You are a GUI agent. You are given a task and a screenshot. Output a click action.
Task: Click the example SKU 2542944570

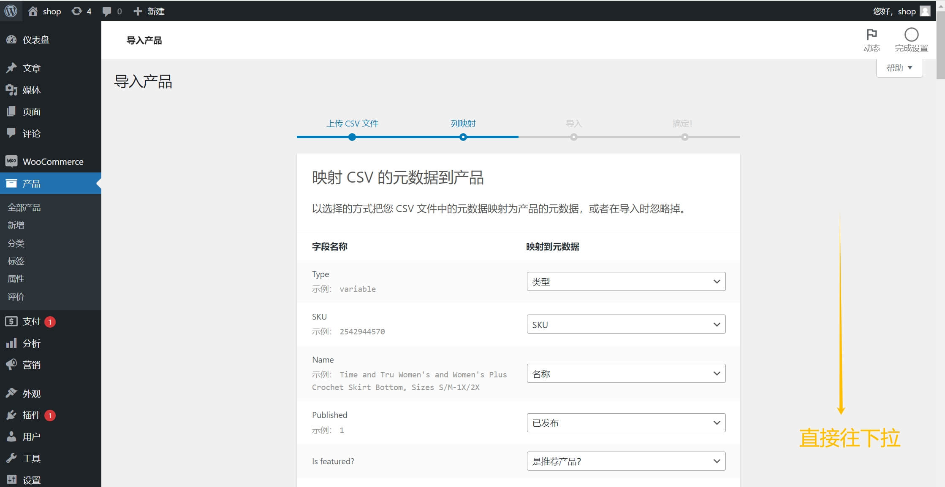coord(362,331)
